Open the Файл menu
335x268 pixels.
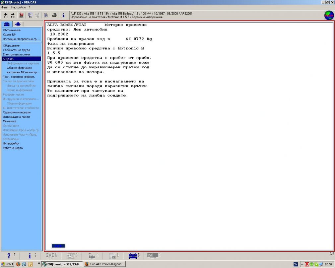pyautogui.click(x=5, y=7)
